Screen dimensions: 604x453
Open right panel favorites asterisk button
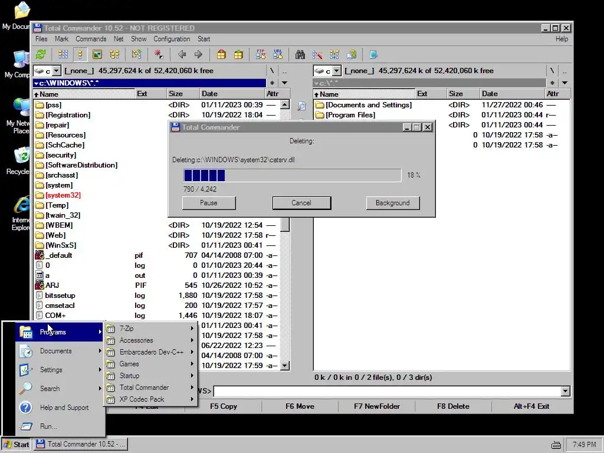[x=552, y=83]
